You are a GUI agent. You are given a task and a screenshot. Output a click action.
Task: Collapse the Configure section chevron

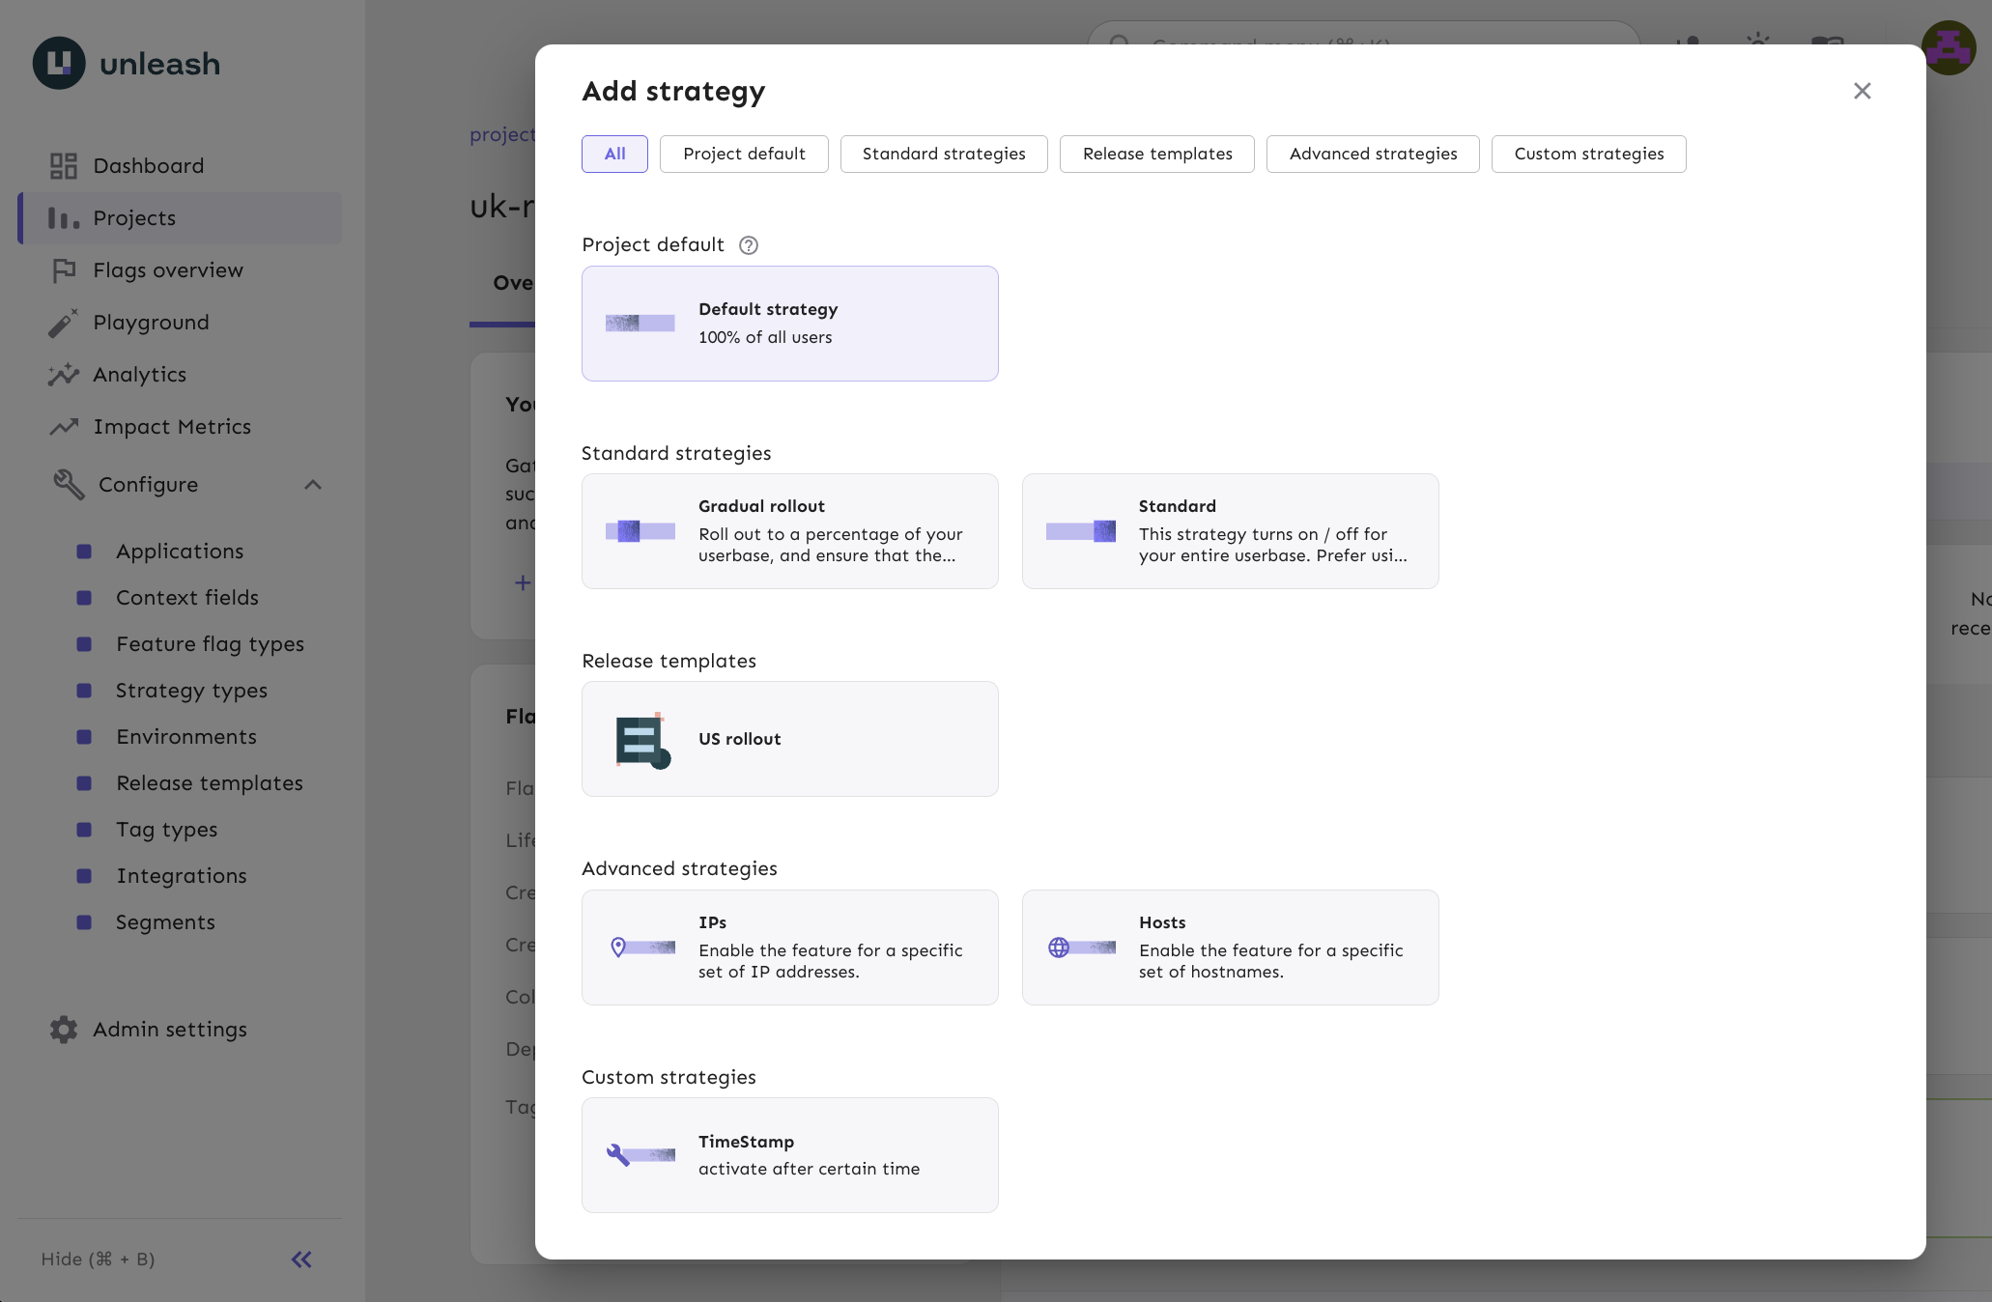(x=313, y=485)
